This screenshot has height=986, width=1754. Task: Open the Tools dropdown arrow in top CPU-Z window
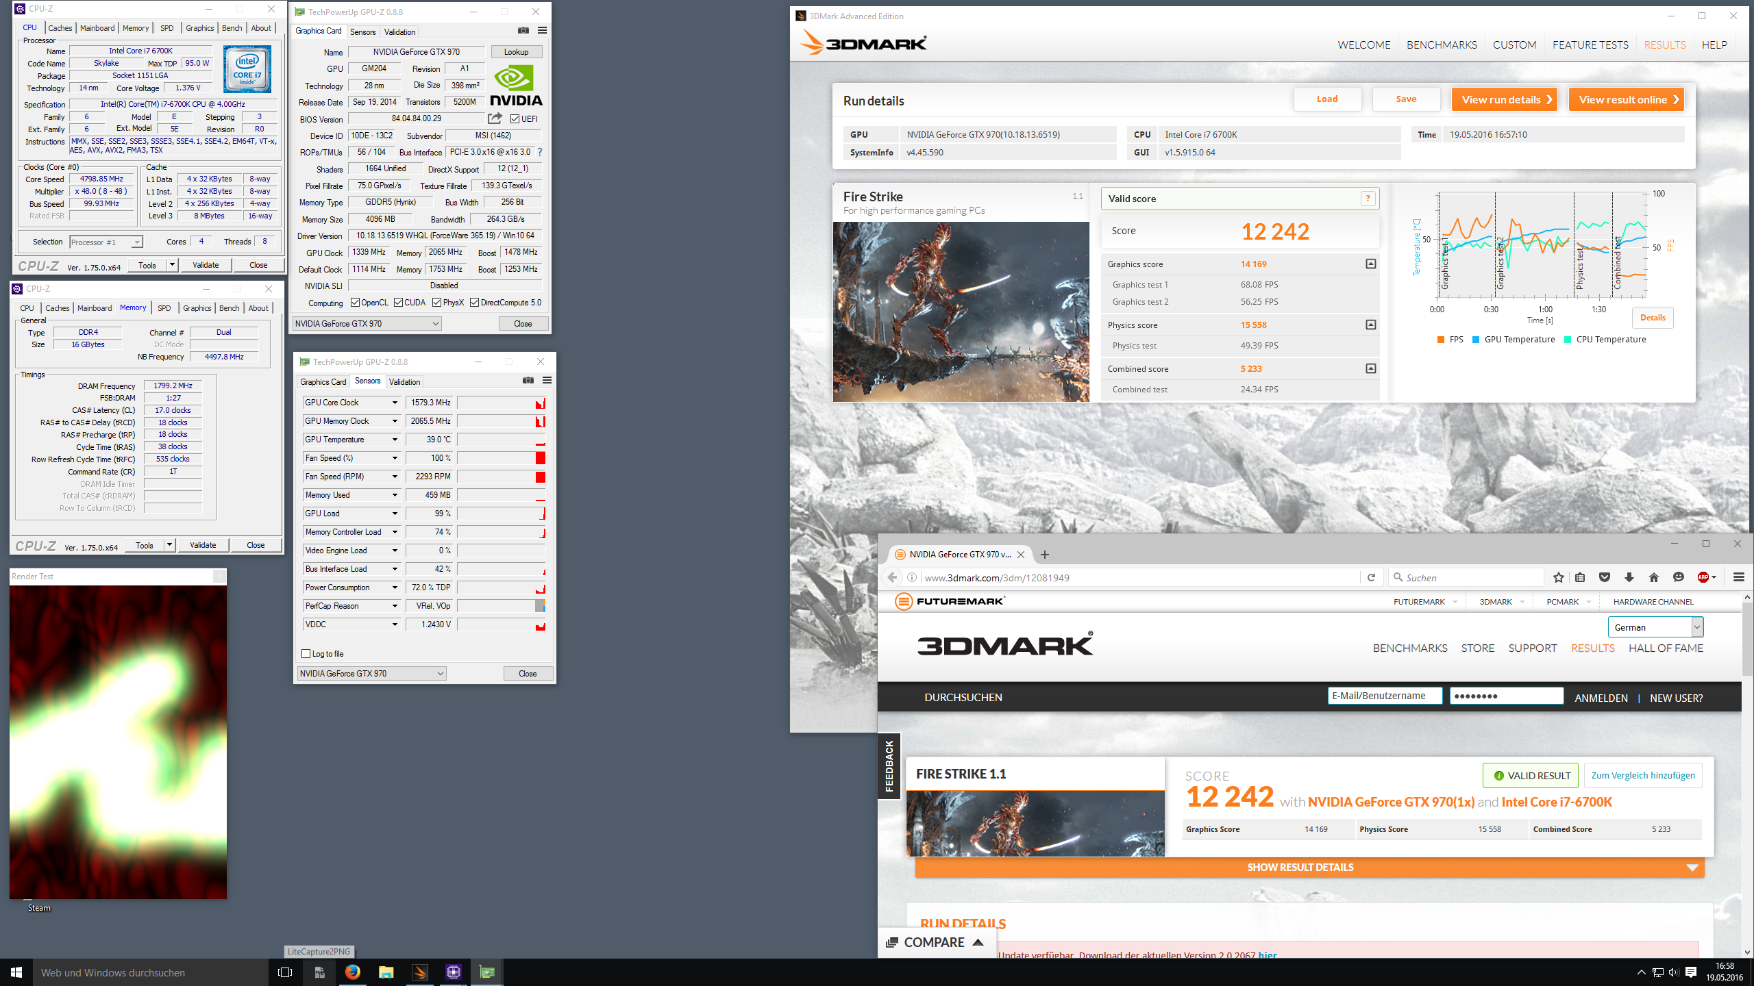(x=172, y=265)
